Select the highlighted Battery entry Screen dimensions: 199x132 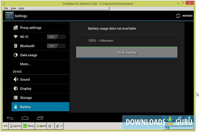(x=40, y=107)
